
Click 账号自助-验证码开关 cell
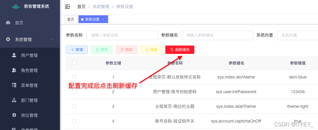click(175, 121)
